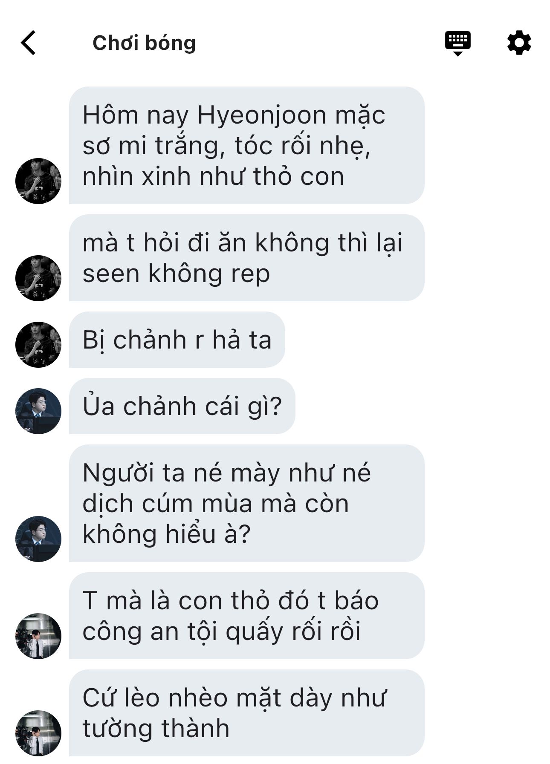Hide keyboard with the keyboard icon
The image size is (550, 764).
coord(457,43)
